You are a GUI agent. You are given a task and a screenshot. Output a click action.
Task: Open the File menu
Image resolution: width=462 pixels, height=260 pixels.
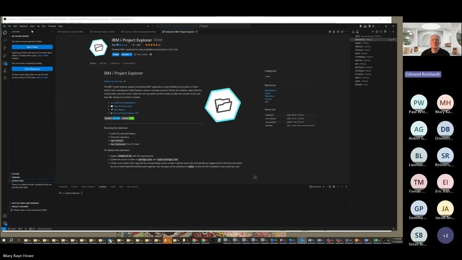point(10,26)
